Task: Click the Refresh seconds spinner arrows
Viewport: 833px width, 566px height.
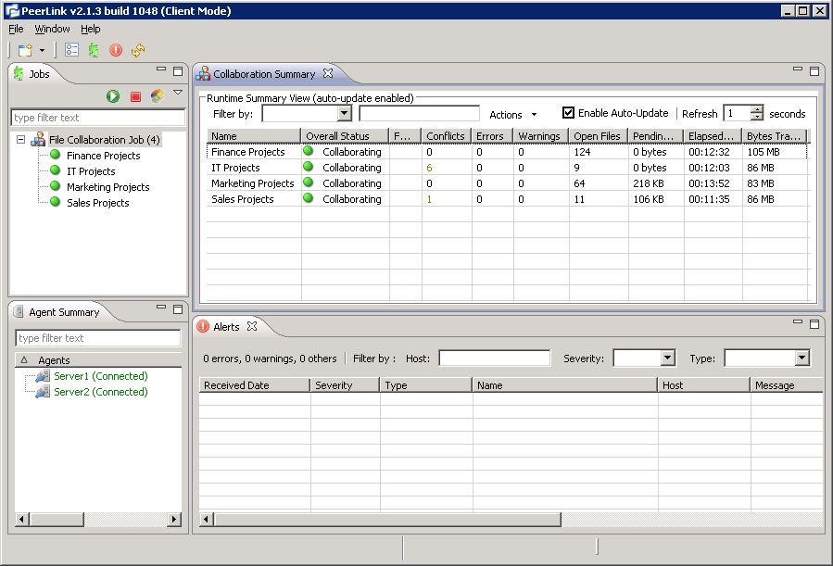Action: 756,113
